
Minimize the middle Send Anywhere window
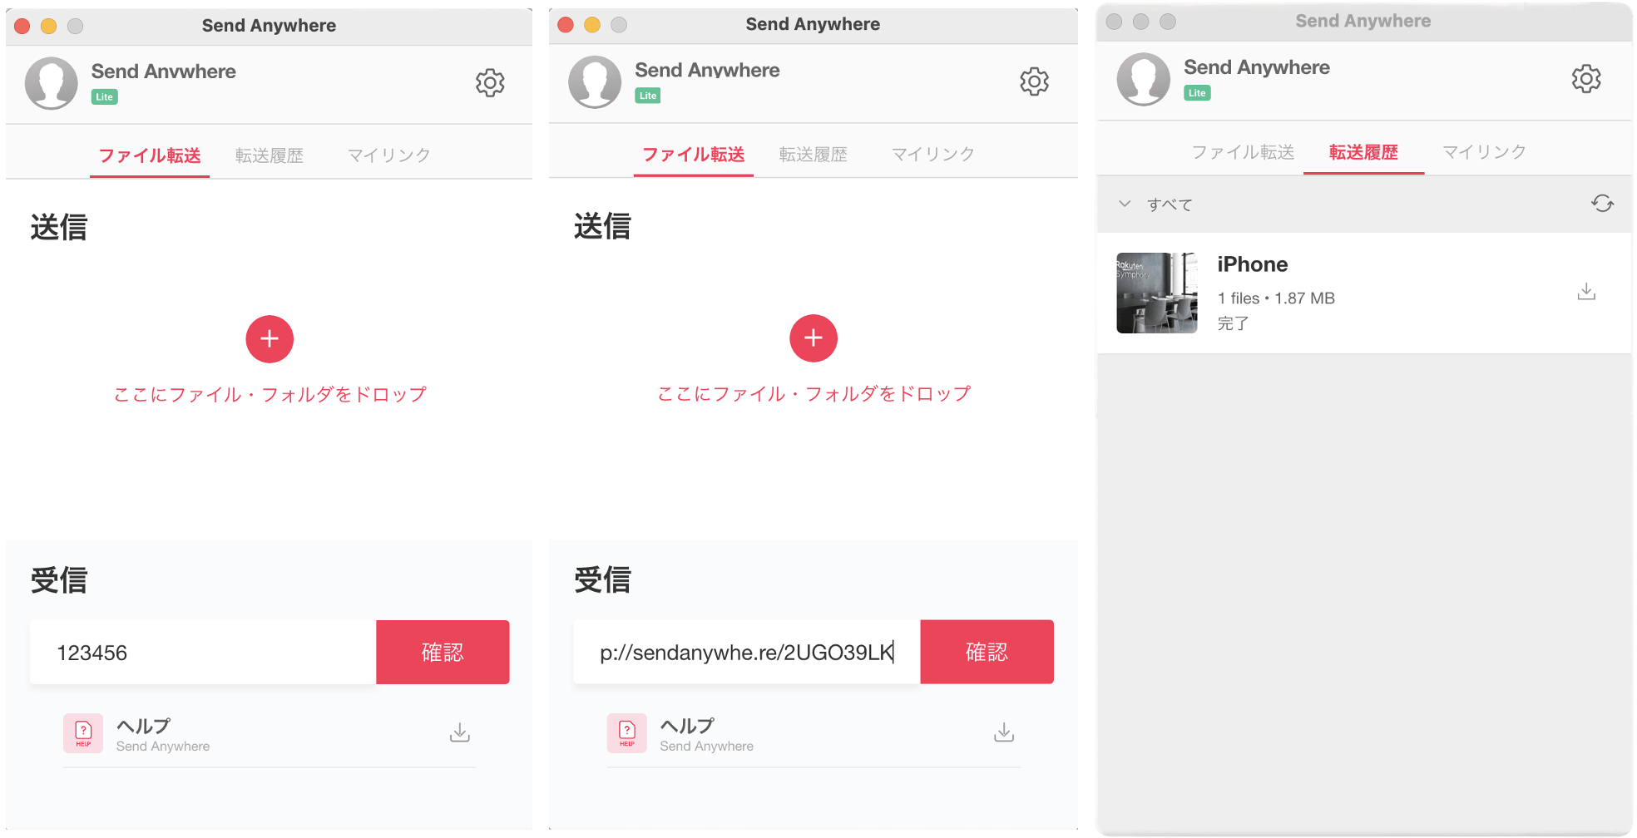point(592,24)
